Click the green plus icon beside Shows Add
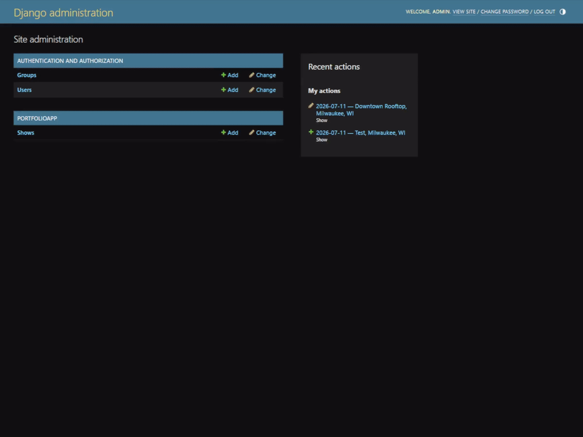The height and width of the screenshot is (437, 583). pos(223,133)
